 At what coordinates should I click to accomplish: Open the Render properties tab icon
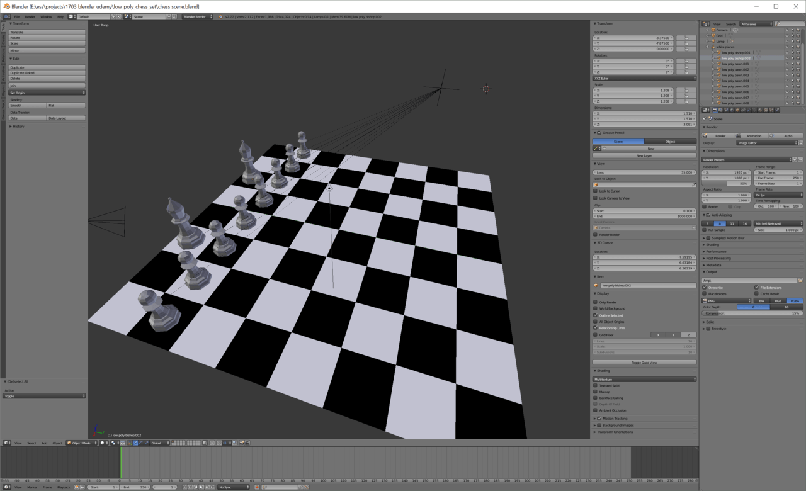pos(715,110)
